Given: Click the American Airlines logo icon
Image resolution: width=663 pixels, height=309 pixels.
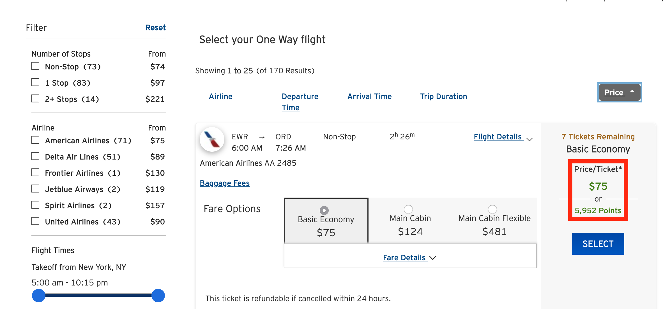Looking at the screenshot, I should pyautogui.click(x=212, y=139).
